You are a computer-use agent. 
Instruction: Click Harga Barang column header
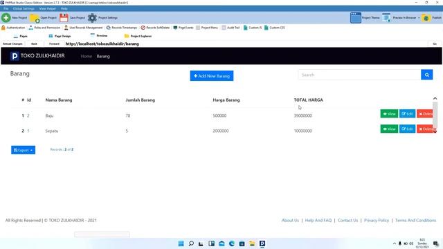pyautogui.click(x=226, y=100)
